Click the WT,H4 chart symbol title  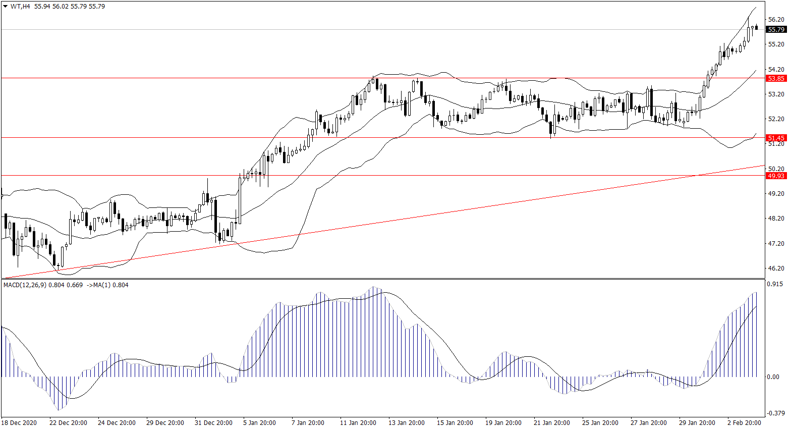21,7
